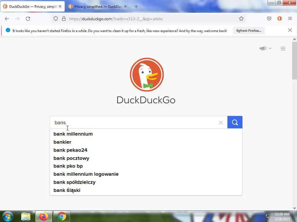Close the first DuckDuckGo tab
Screen dimensions: 297x222
pos(60,6)
